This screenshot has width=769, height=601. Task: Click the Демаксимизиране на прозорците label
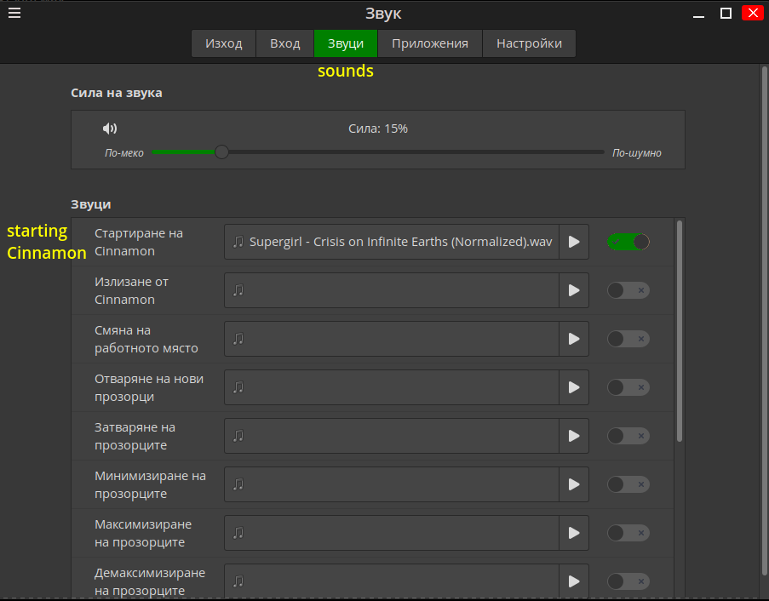(x=150, y=582)
